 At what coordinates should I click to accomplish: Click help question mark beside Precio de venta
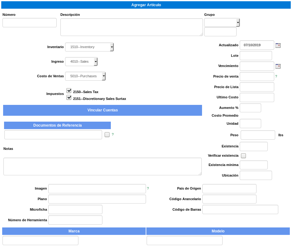click(276, 76)
